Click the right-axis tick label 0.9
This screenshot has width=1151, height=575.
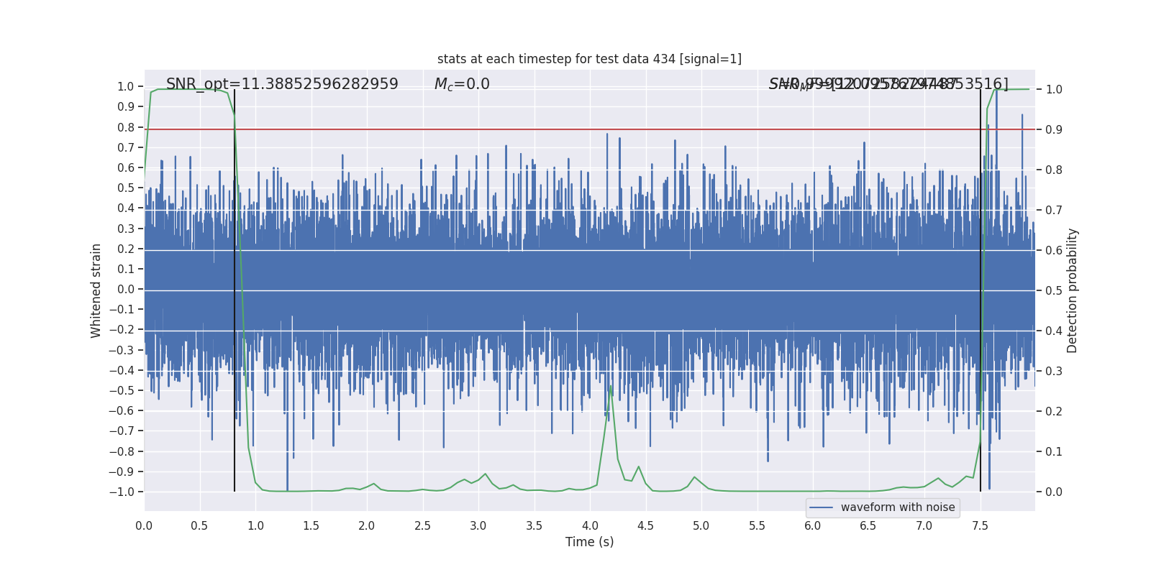click(1054, 130)
